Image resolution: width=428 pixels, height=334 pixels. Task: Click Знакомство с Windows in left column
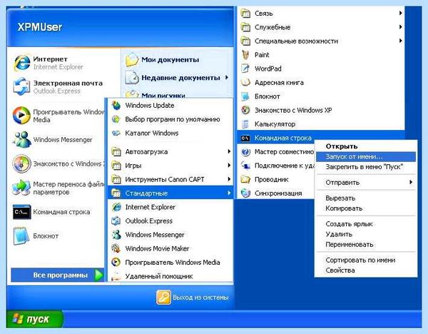coord(58,164)
